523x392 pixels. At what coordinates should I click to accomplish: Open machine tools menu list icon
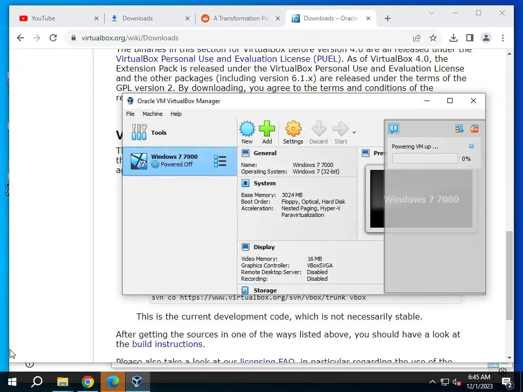click(220, 161)
